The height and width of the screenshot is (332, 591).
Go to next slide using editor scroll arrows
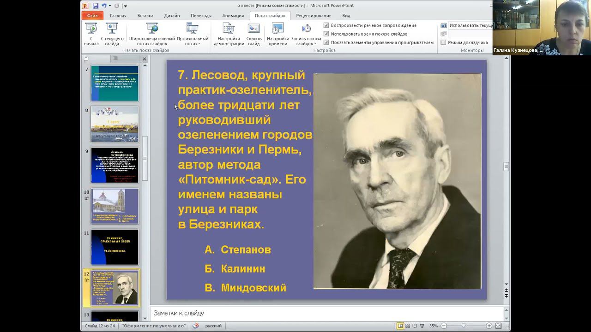[507, 296]
